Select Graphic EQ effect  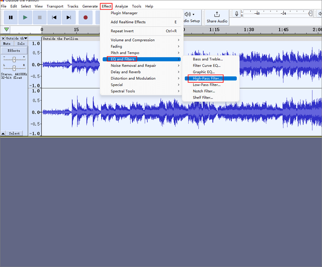211,72
